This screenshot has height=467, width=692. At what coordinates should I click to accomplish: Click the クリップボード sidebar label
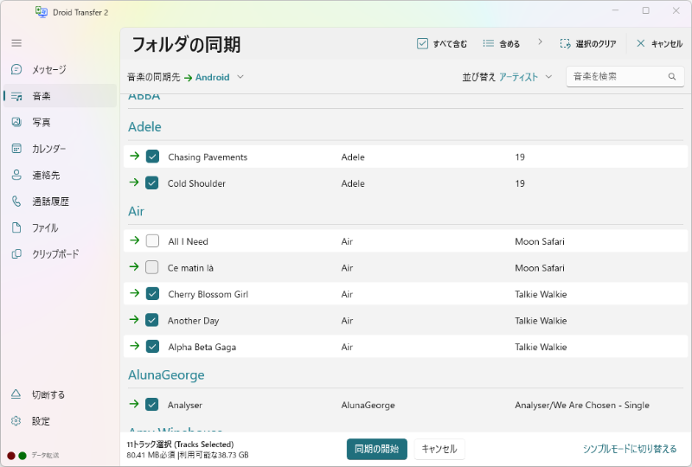click(55, 253)
